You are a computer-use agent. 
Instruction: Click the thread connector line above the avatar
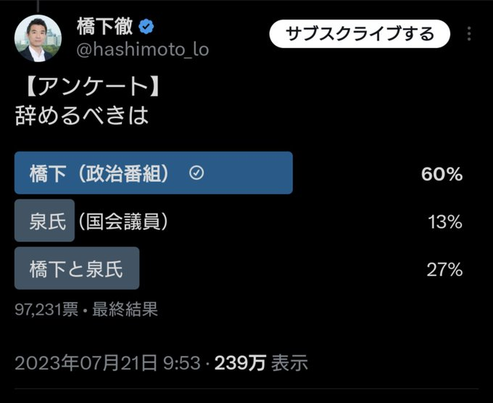pyautogui.click(x=38, y=4)
